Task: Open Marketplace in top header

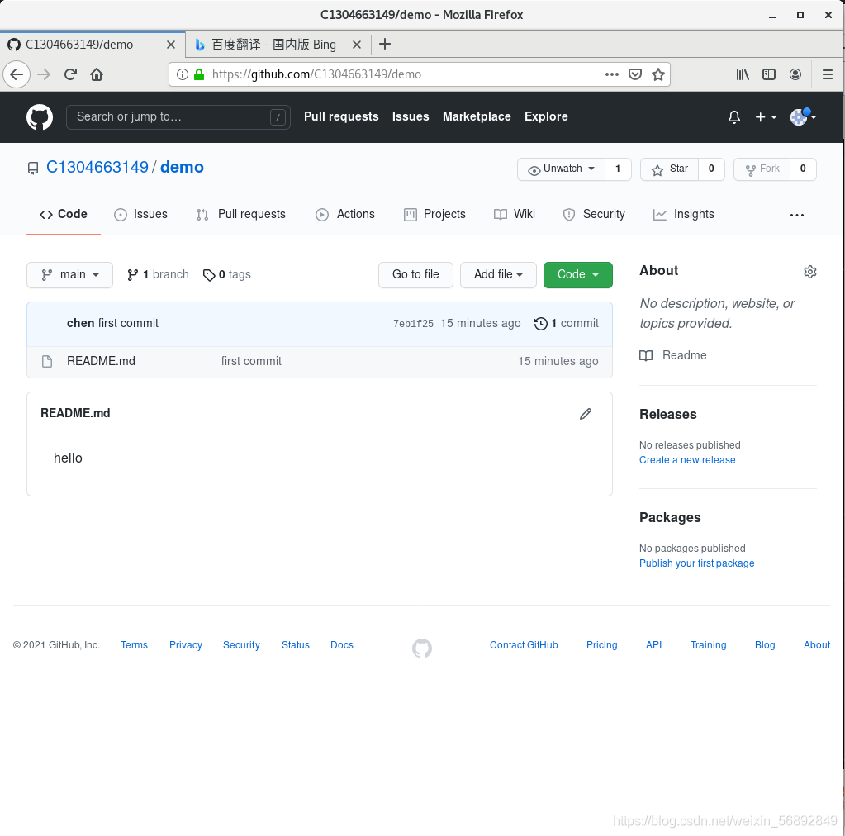Action: 477,117
